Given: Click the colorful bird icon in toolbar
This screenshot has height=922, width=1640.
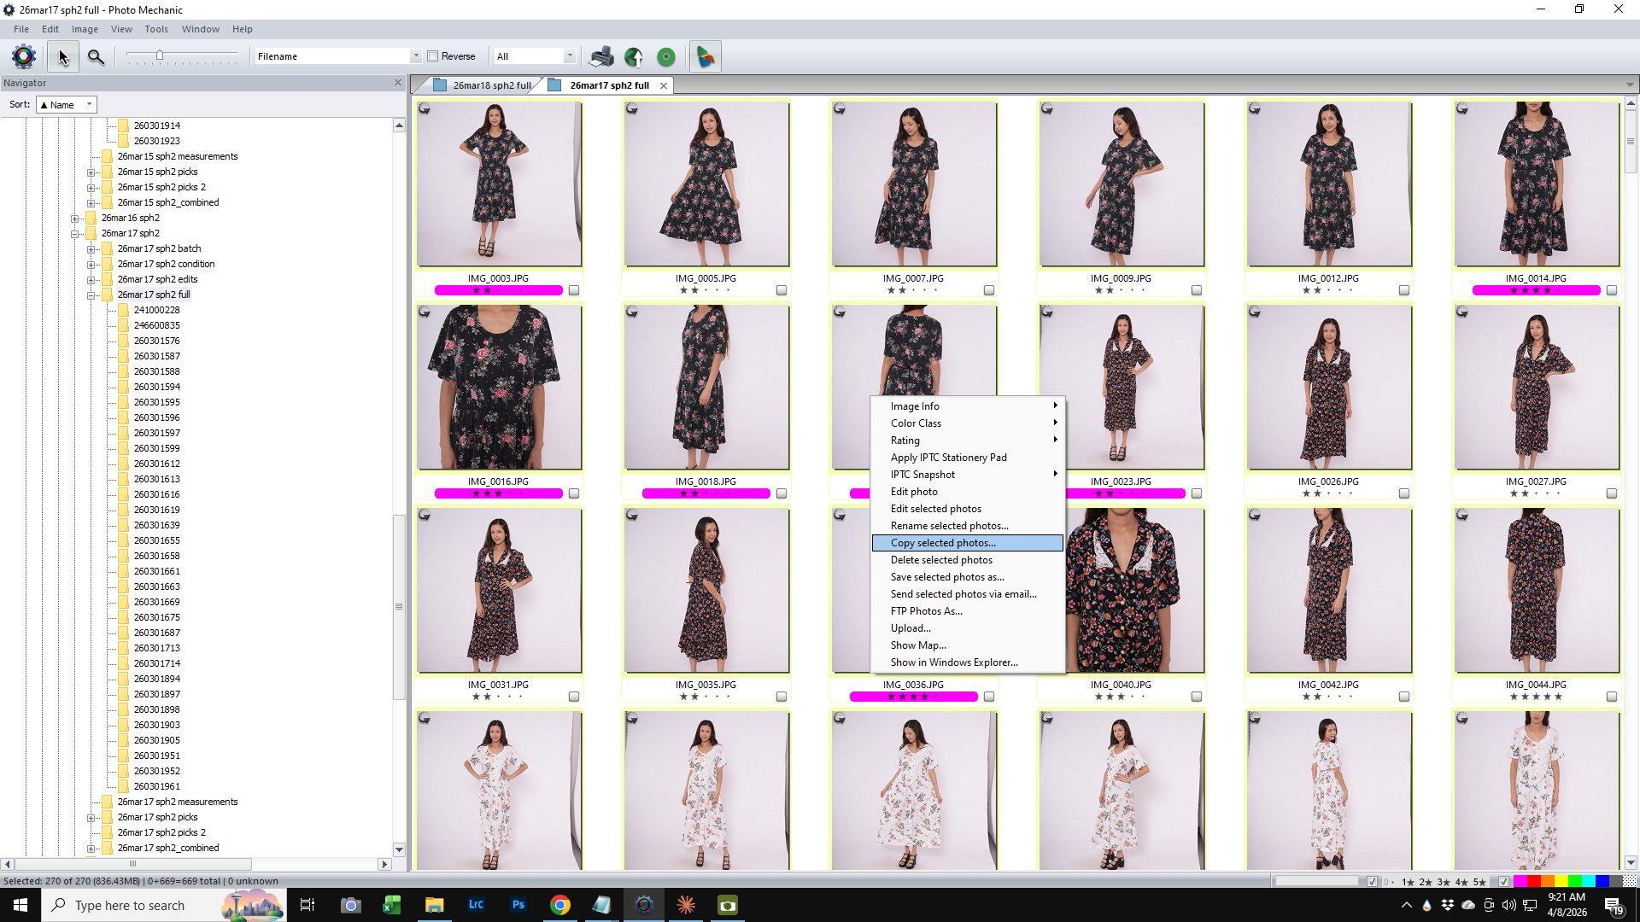Looking at the screenshot, I should [x=705, y=56].
